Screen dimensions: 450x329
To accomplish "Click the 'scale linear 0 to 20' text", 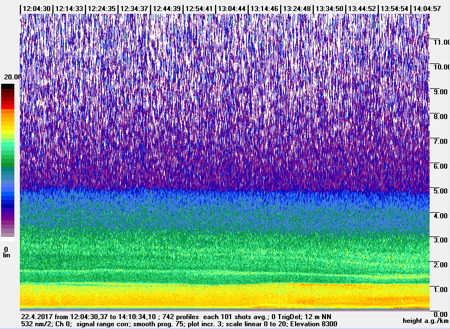I will pyautogui.click(x=255, y=324).
